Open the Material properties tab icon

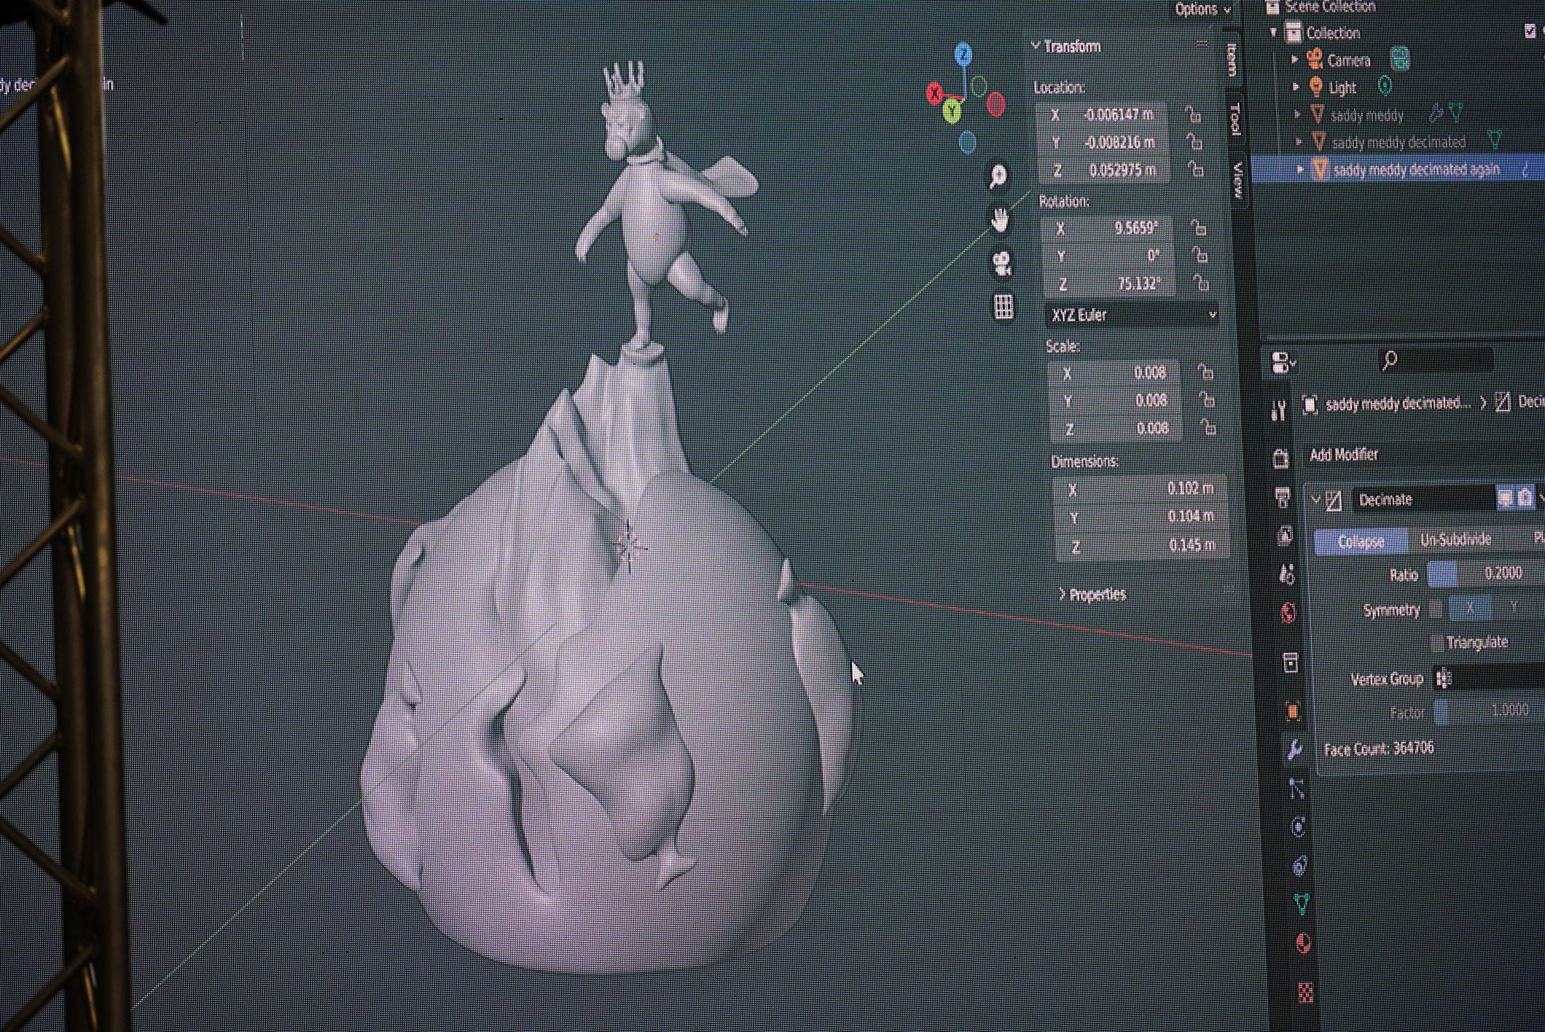[x=1303, y=944]
